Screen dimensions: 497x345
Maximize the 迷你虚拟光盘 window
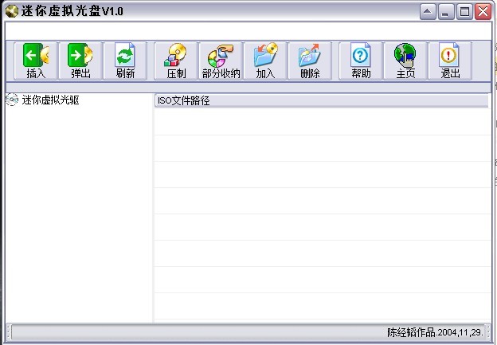(464, 12)
